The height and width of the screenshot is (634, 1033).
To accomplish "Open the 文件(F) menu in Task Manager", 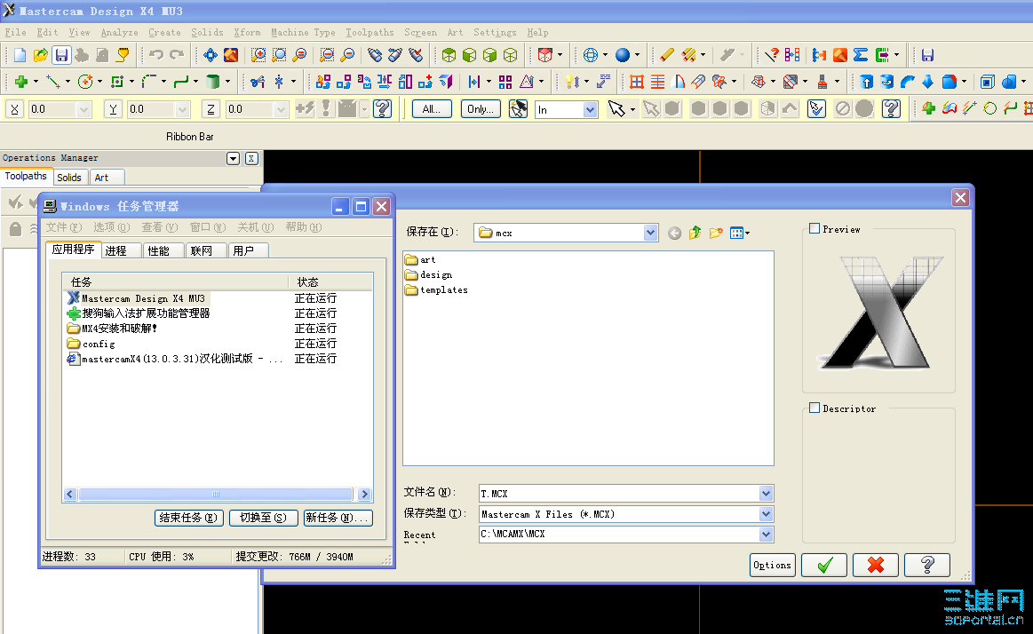I will pos(63,227).
